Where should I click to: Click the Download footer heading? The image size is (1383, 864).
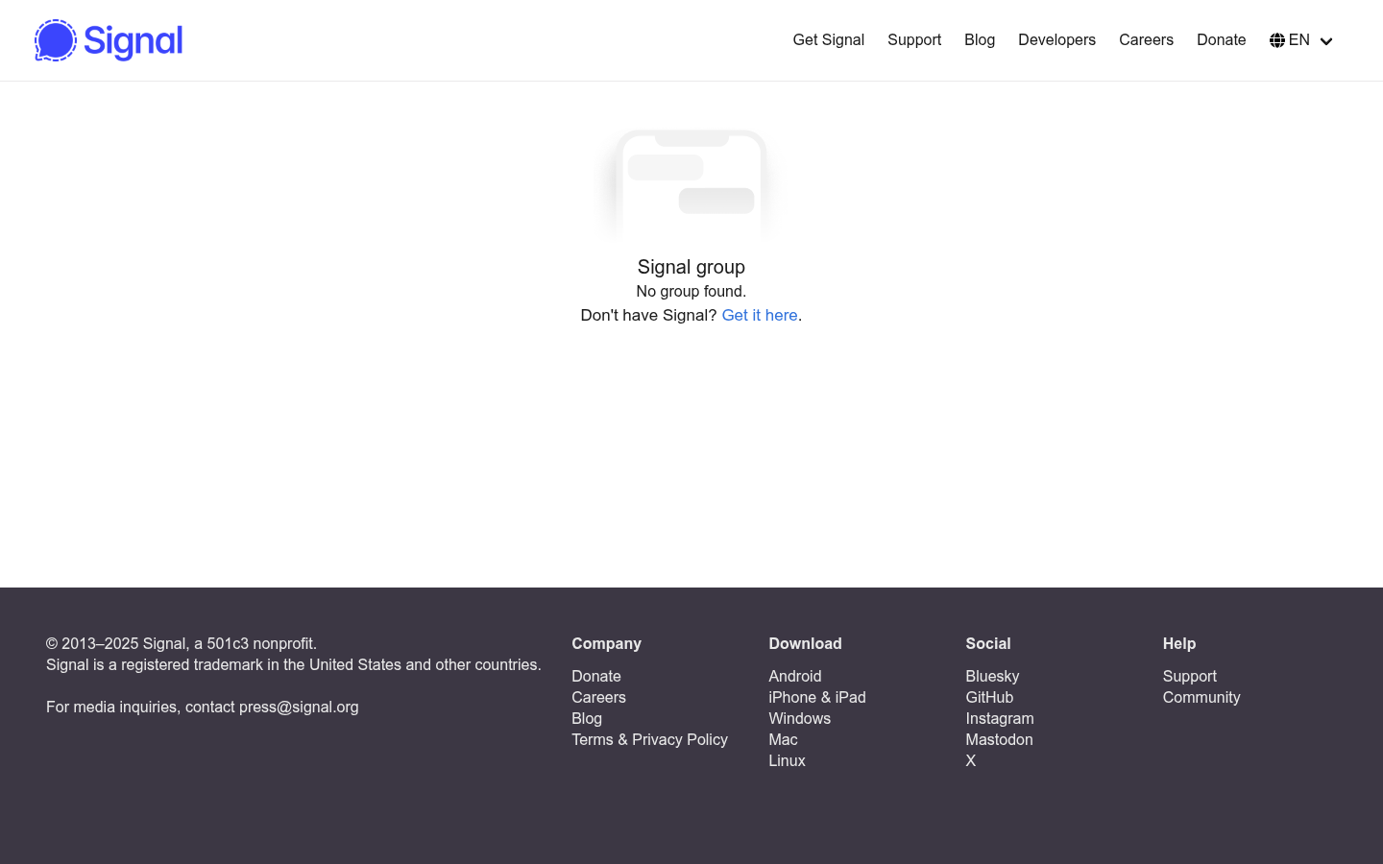pos(805,643)
